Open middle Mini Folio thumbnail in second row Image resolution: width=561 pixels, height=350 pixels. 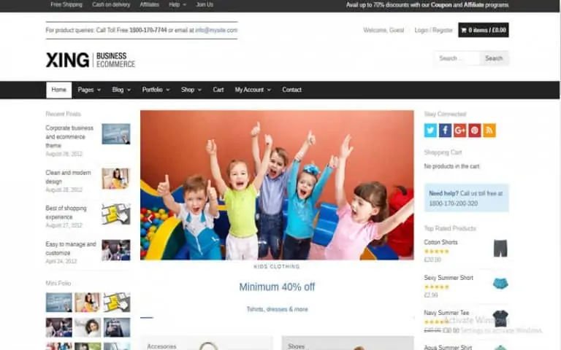tap(88, 327)
